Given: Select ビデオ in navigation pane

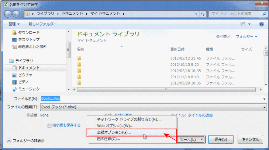Looking at the screenshot, I should coord(21,82).
